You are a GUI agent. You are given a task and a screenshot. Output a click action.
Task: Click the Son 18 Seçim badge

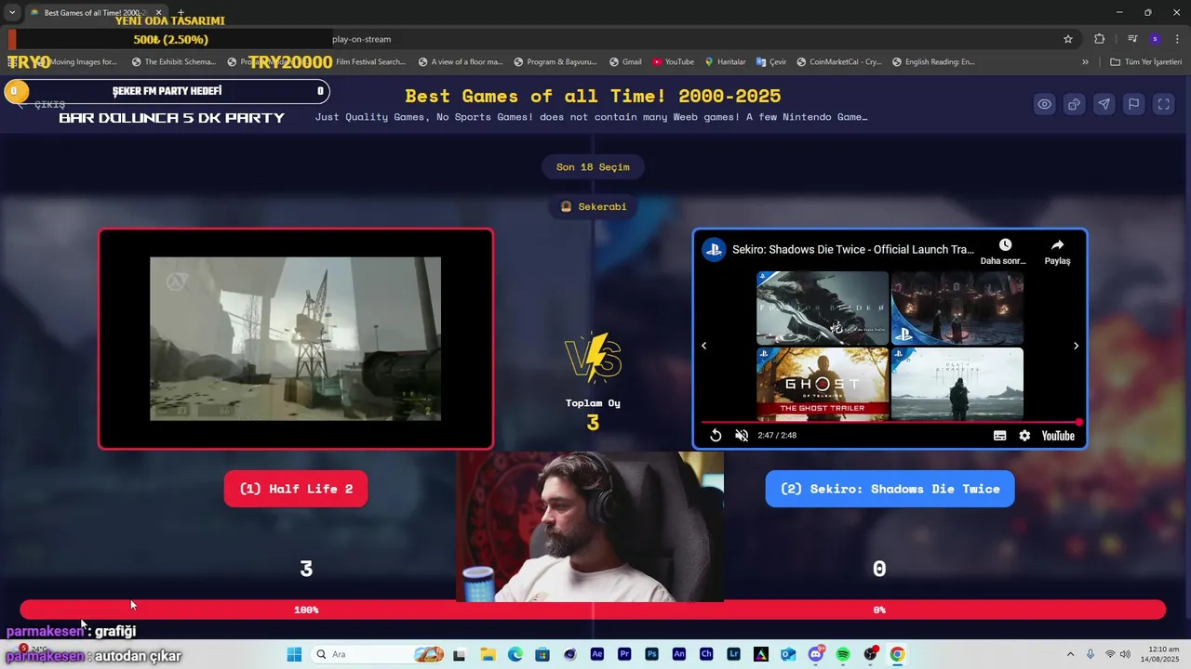click(x=593, y=167)
